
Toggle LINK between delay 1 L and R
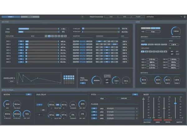[58, 105]
